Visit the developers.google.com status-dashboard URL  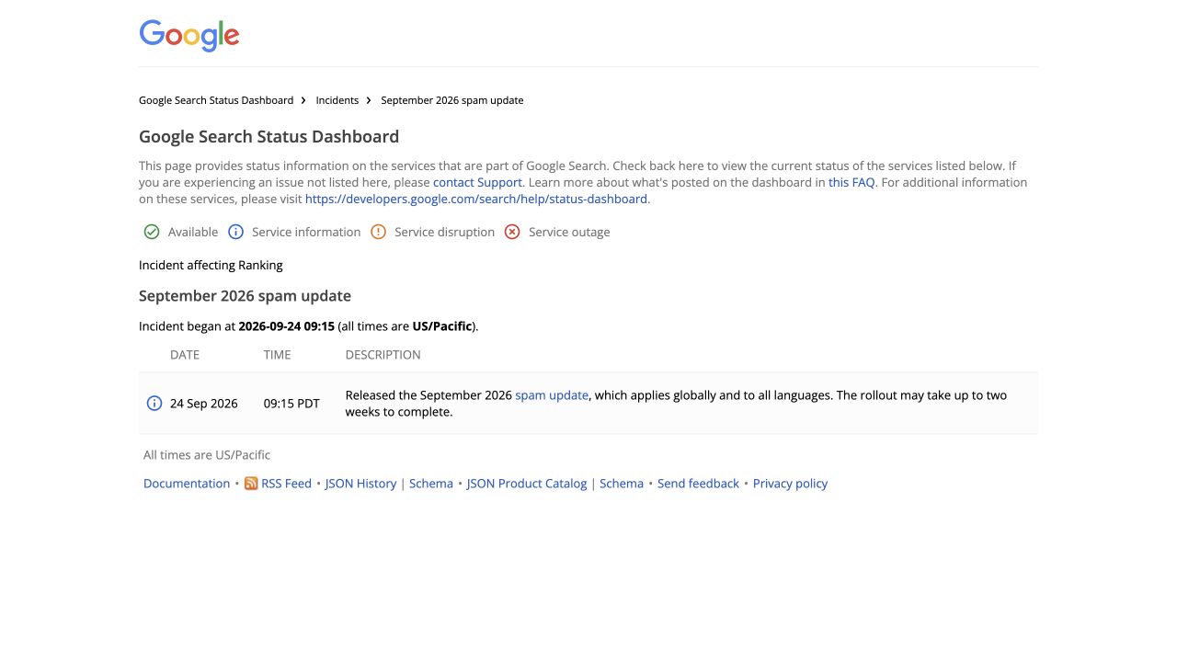coord(476,199)
